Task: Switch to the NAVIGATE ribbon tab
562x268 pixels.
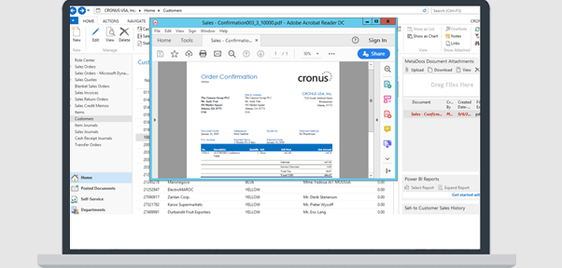Action: coord(137,21)
